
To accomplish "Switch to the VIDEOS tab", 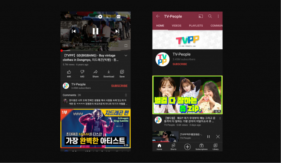I will point(176,26).
